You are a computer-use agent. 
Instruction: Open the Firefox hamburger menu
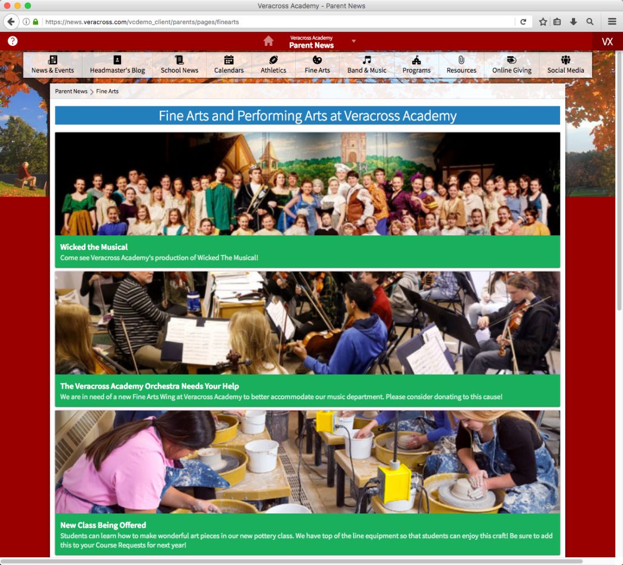point(612,22)
